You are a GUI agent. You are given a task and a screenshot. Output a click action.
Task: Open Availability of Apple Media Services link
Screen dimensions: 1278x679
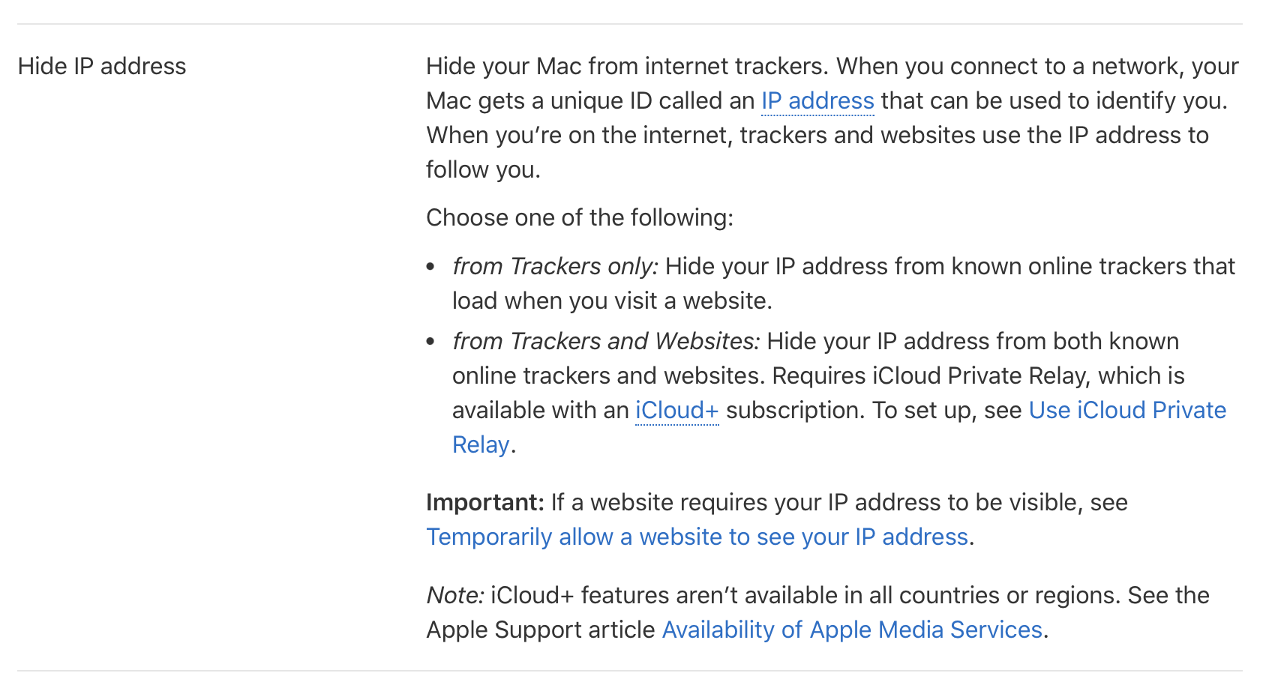point(851,630)
